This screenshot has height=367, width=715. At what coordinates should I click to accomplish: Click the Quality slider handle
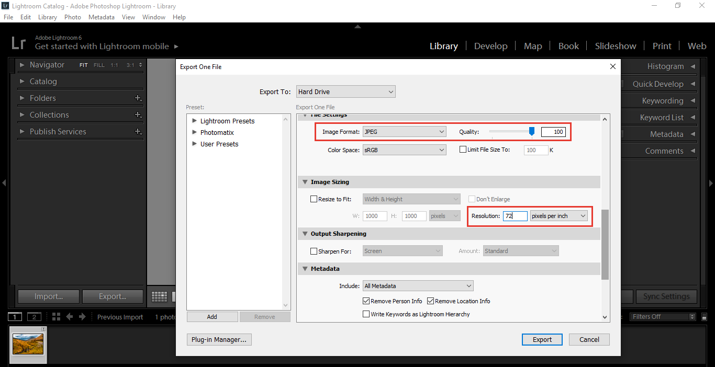tap(532, 132)
